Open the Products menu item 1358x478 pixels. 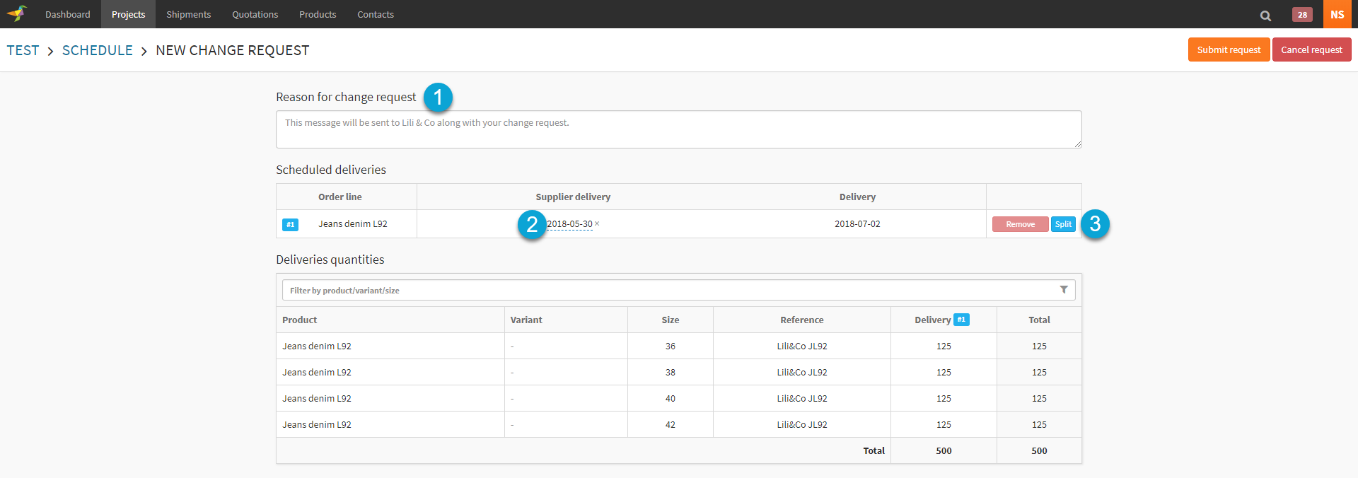(x=318, y=14)
